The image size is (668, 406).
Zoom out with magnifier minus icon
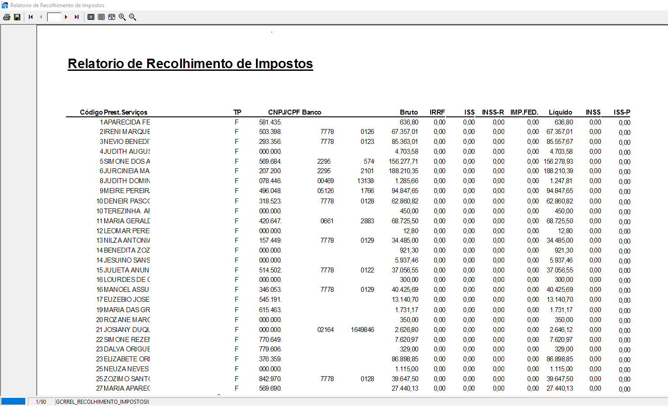pos(132,17)
